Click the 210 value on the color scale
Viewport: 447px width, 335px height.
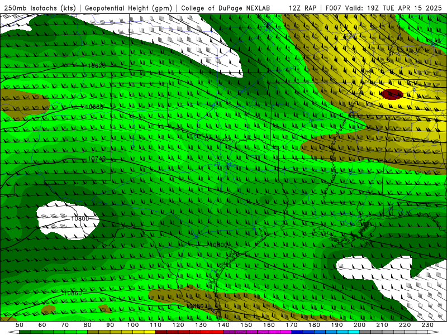click(x=382, y=325)
